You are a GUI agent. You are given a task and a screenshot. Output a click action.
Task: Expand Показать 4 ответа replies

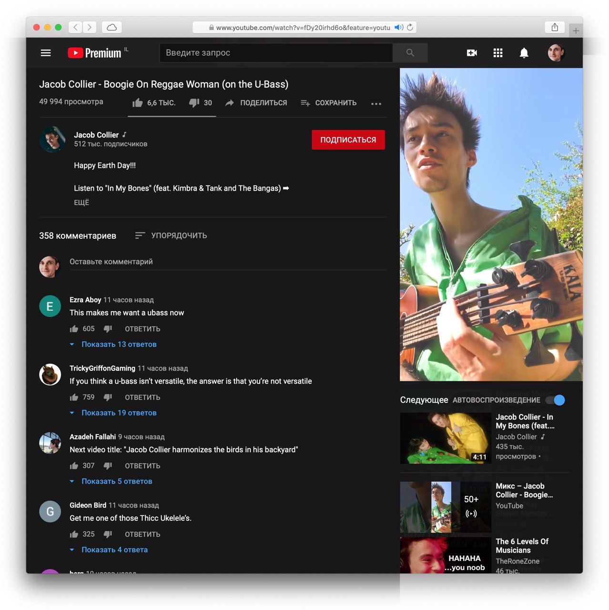[x=109, y=550]
